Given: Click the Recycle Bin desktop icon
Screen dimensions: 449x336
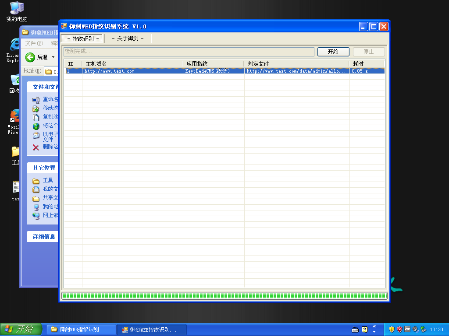Looking at the screenshot, I should pyautogui.click(x=14, y=80).
